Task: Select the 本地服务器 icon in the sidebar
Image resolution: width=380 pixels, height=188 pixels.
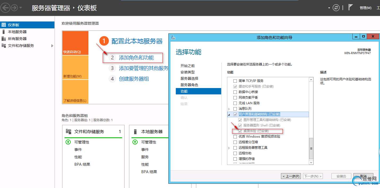Action: (x=3, y=32)
